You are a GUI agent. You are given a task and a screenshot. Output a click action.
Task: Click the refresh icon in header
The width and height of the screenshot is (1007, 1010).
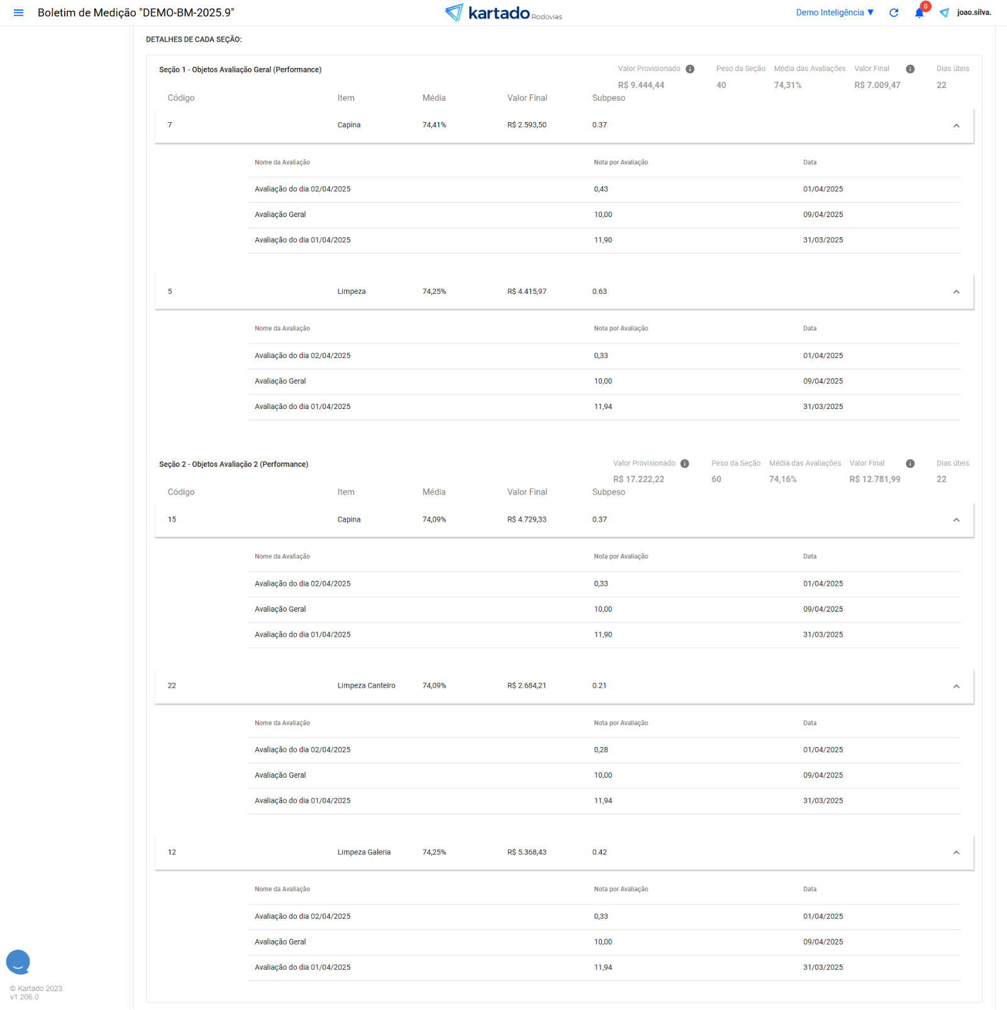[893, 13]
